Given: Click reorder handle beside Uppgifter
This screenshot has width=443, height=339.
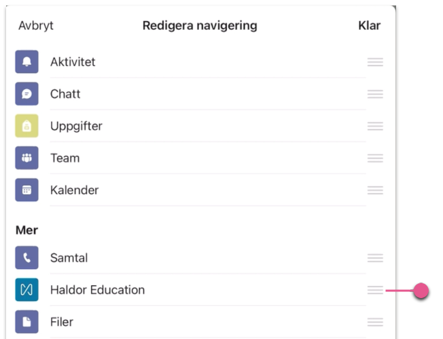Looking at the screenshot, I should (x=375, y=126).
